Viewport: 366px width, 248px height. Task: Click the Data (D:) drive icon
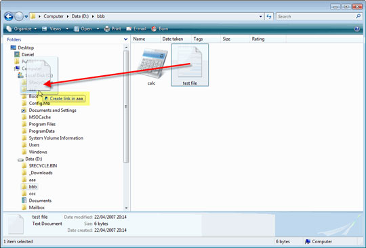pos(20,159)
